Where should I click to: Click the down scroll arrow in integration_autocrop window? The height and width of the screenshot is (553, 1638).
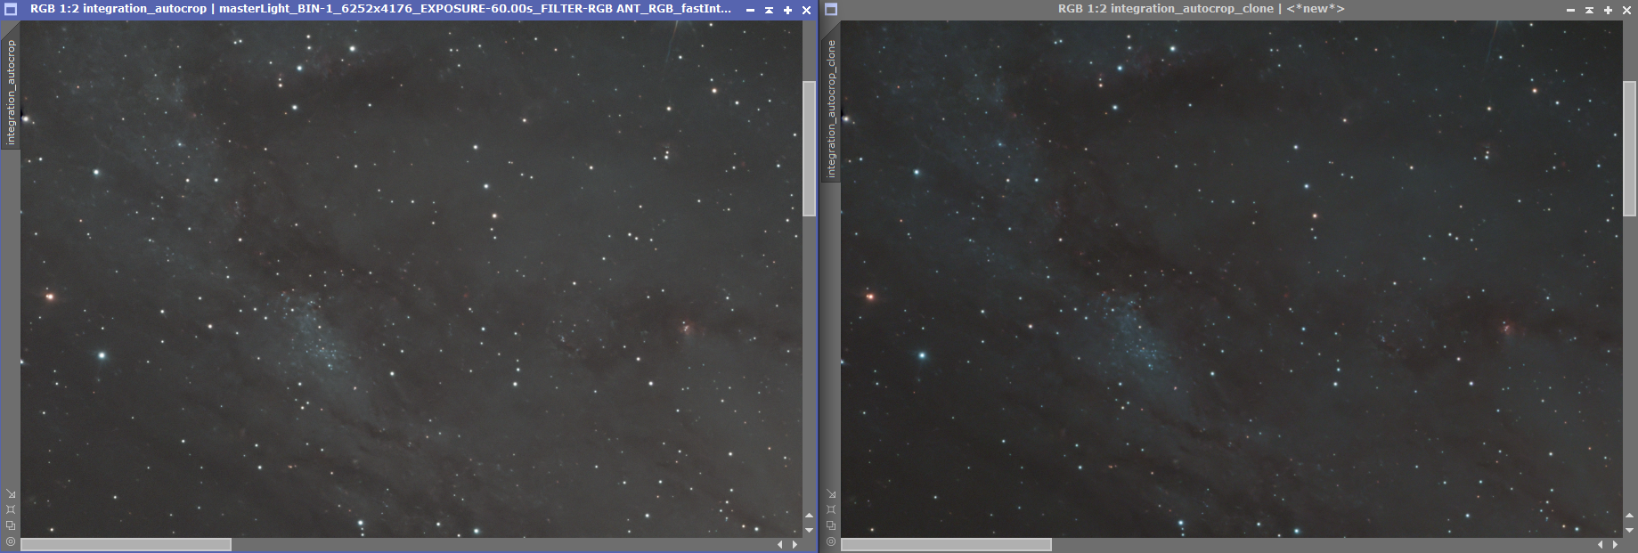click(809, 530)
